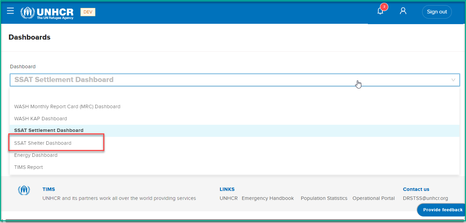Click Provide feedback button
This screenshot has width=466, height=223.
coord(441,210)
